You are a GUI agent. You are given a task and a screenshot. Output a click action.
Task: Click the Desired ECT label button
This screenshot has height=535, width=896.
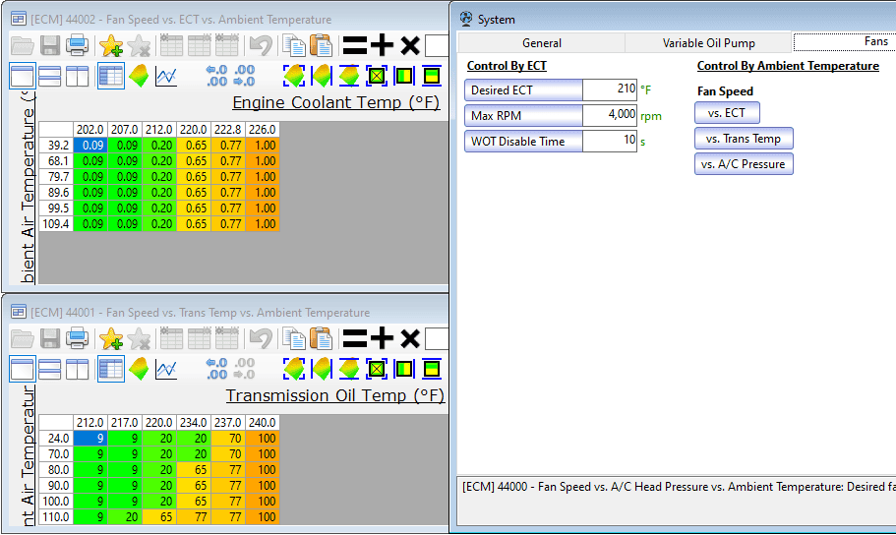523,90
